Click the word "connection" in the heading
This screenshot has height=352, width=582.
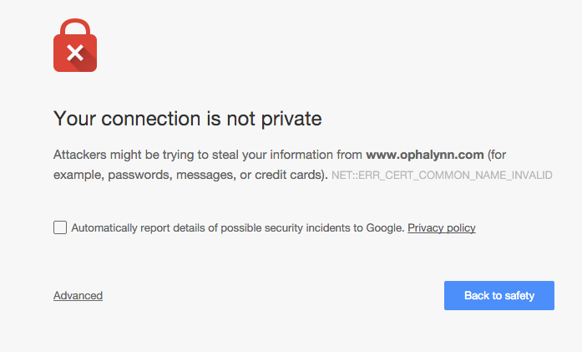pyautogui.click(x=150, y=119)
